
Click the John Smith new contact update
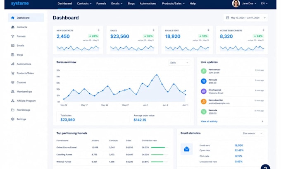pos(232,71)
